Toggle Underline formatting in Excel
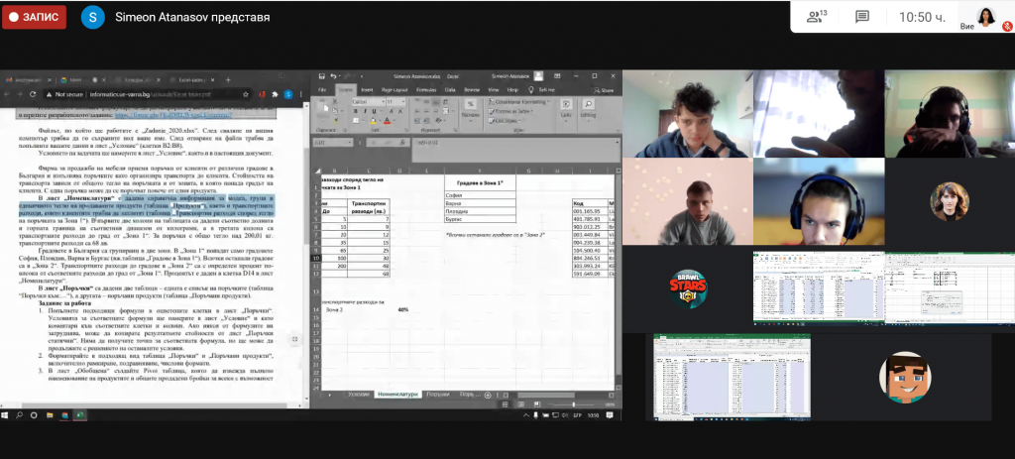 coord(374,111)
